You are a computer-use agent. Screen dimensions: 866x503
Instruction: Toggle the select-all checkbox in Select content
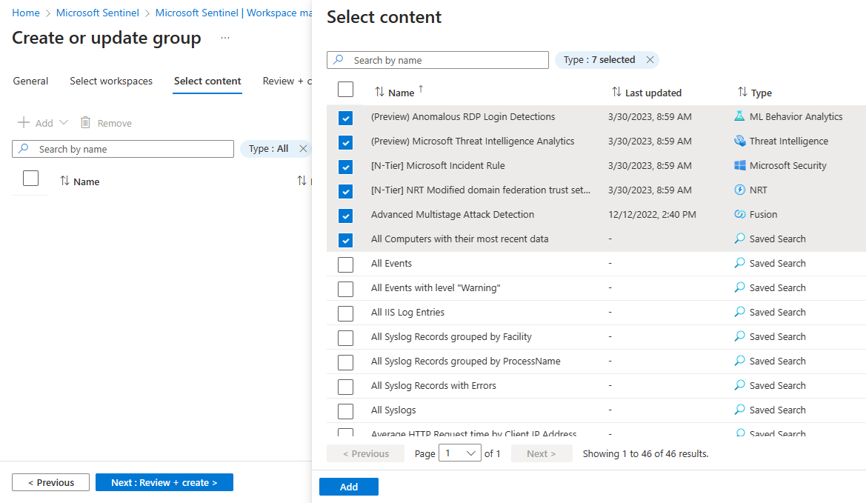pyautogui.click(x=345, y=90)
